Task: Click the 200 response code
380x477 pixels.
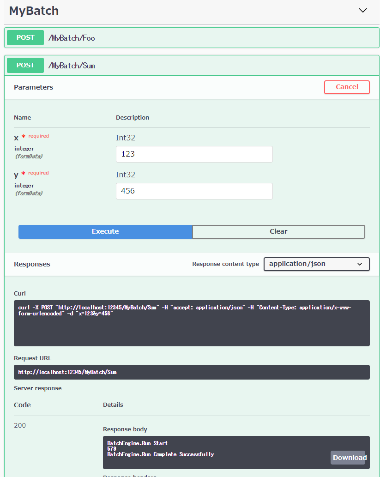Action: point(20,425)
